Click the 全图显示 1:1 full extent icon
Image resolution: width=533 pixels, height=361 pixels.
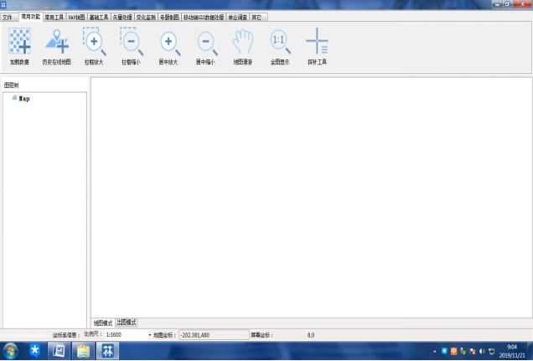tap(280, 42)
